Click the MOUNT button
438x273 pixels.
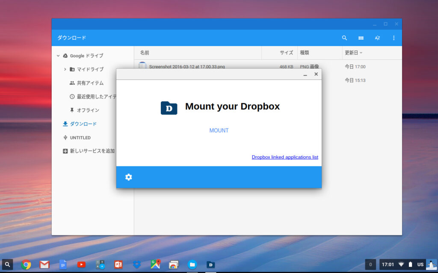point(219,131)
